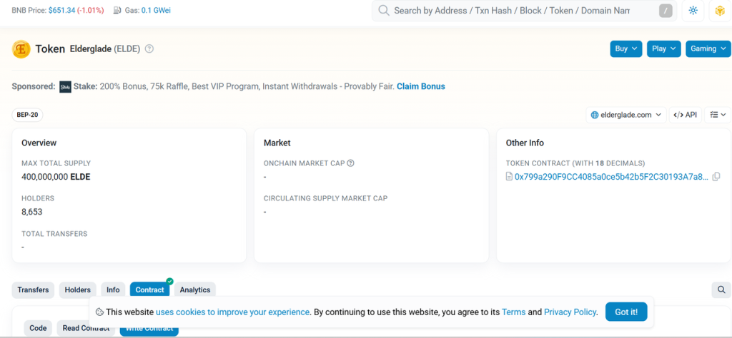This screenshot has width=732, height=338.
Task: Switch to the Transfers tab
Action: pyautogui.click(x=33, y=290)
